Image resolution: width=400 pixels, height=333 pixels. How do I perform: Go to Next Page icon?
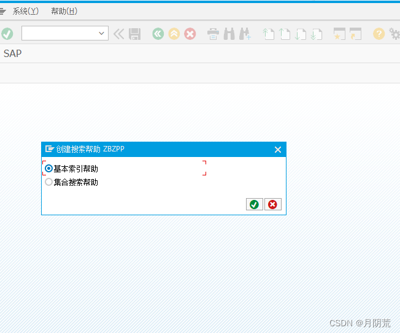[300, 34]
